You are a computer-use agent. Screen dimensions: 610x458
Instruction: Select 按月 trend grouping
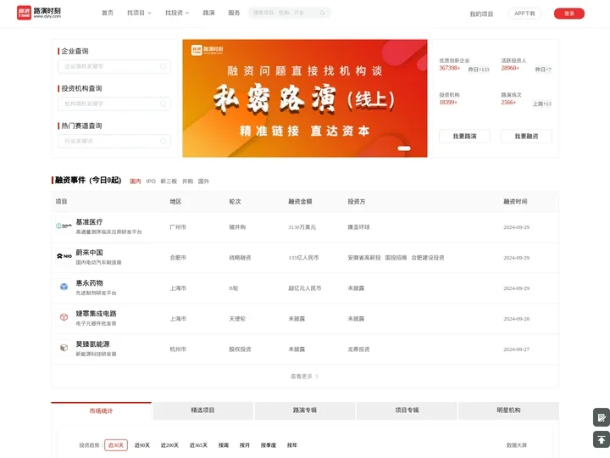point(244,445)
